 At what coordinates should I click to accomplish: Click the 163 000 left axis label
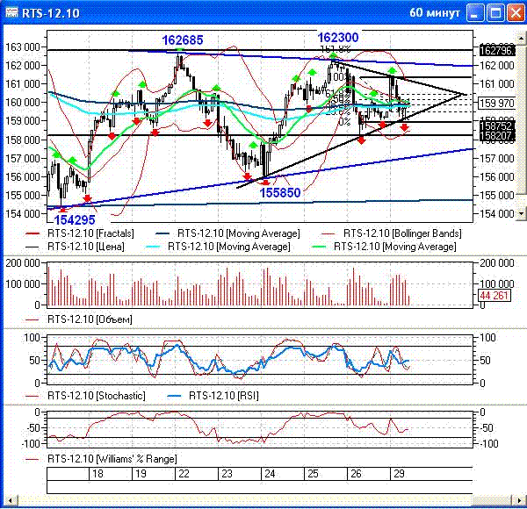pyautogui.click(x=23, y=47)
